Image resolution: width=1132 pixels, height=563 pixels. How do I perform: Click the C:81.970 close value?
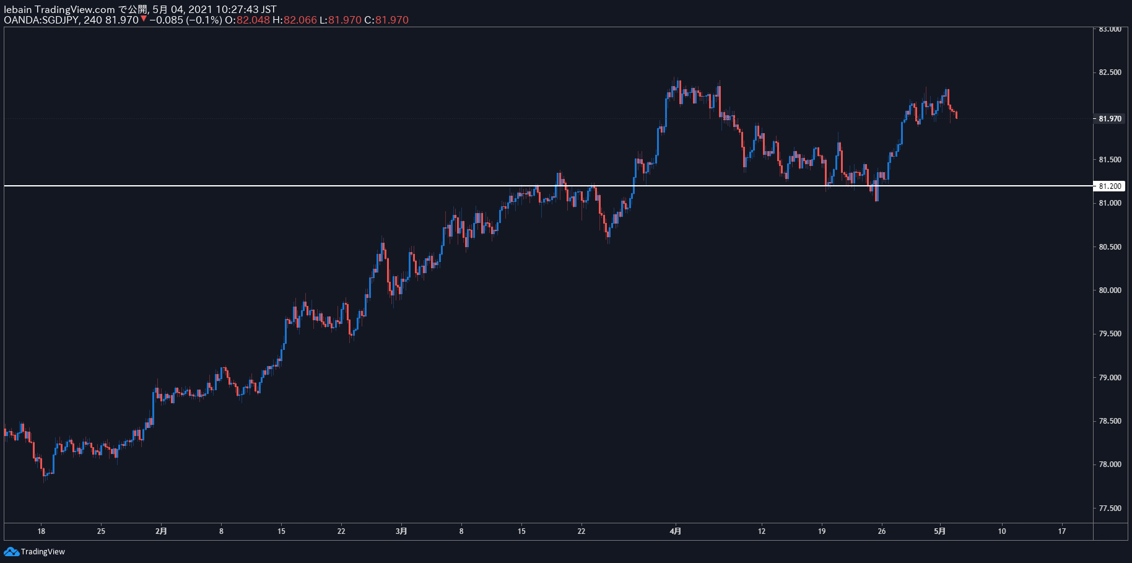[x=386, y=20]
